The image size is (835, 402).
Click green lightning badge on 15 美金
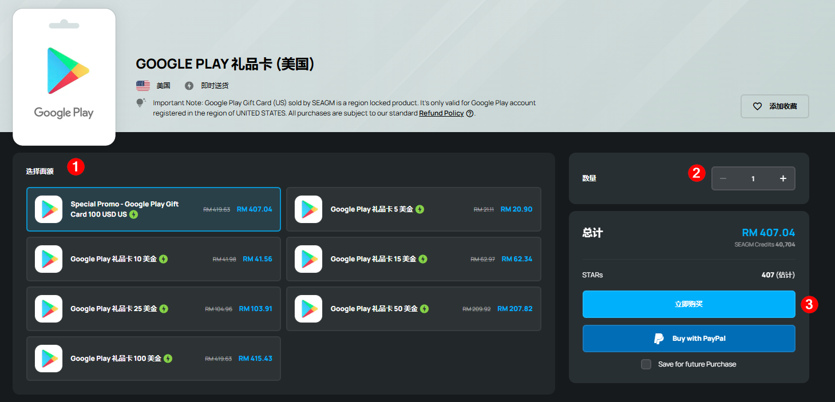pos(422,259)
